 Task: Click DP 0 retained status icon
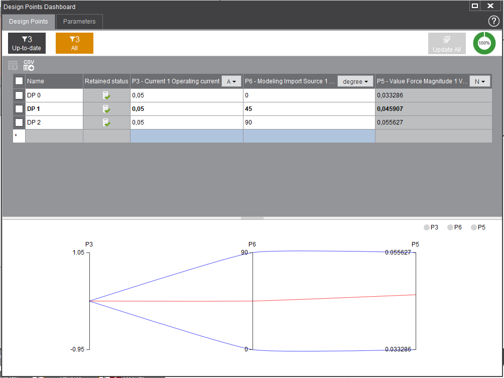pos(106,95)
